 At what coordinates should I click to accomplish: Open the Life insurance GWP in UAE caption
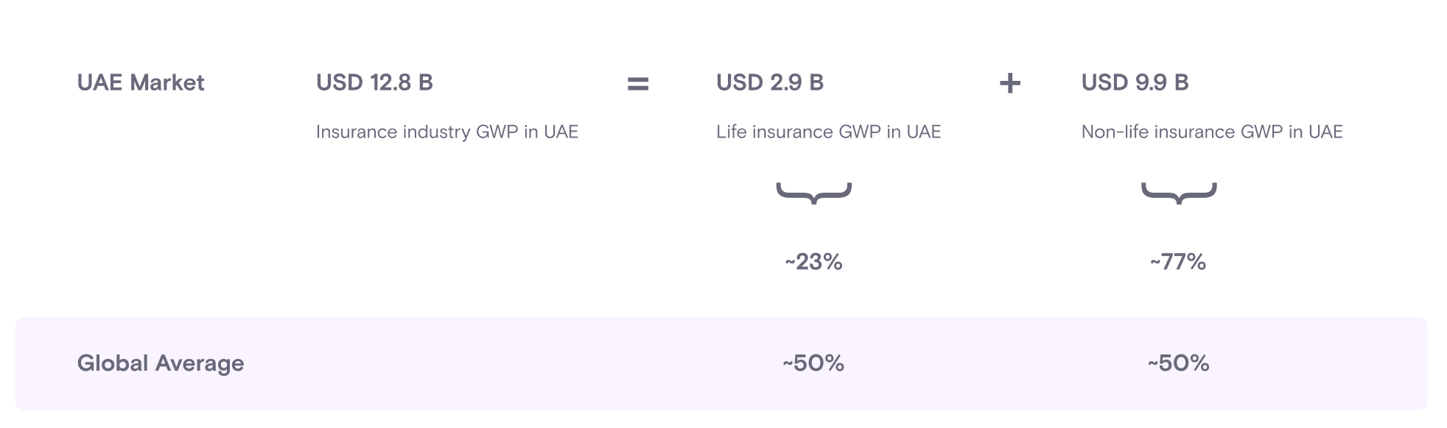click(x=828, y=132)
